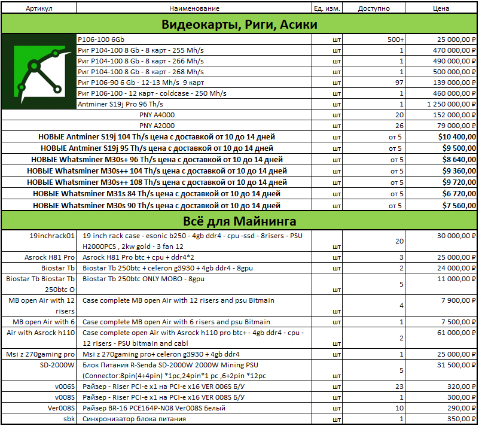Select 'Райзер BR-16 PCE164P-N08 Ver008S Белый' cell
The image size is (479, 426).
tap(194, 407)
